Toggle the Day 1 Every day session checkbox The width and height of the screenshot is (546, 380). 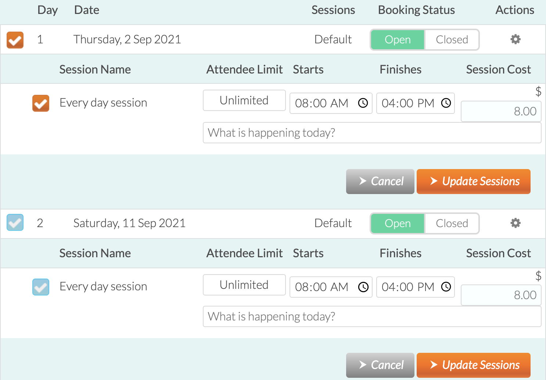(41, 103)
